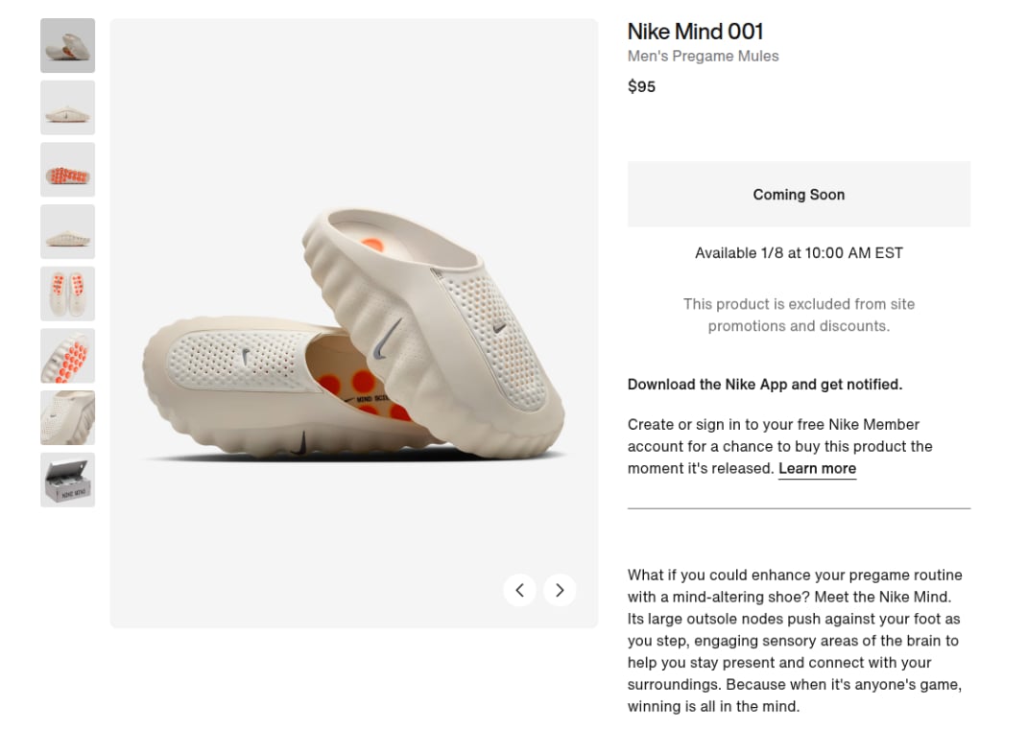Select the $95 price text
Image resolution: width=1027 pixels, height=729 pixels.
[641, 86]
